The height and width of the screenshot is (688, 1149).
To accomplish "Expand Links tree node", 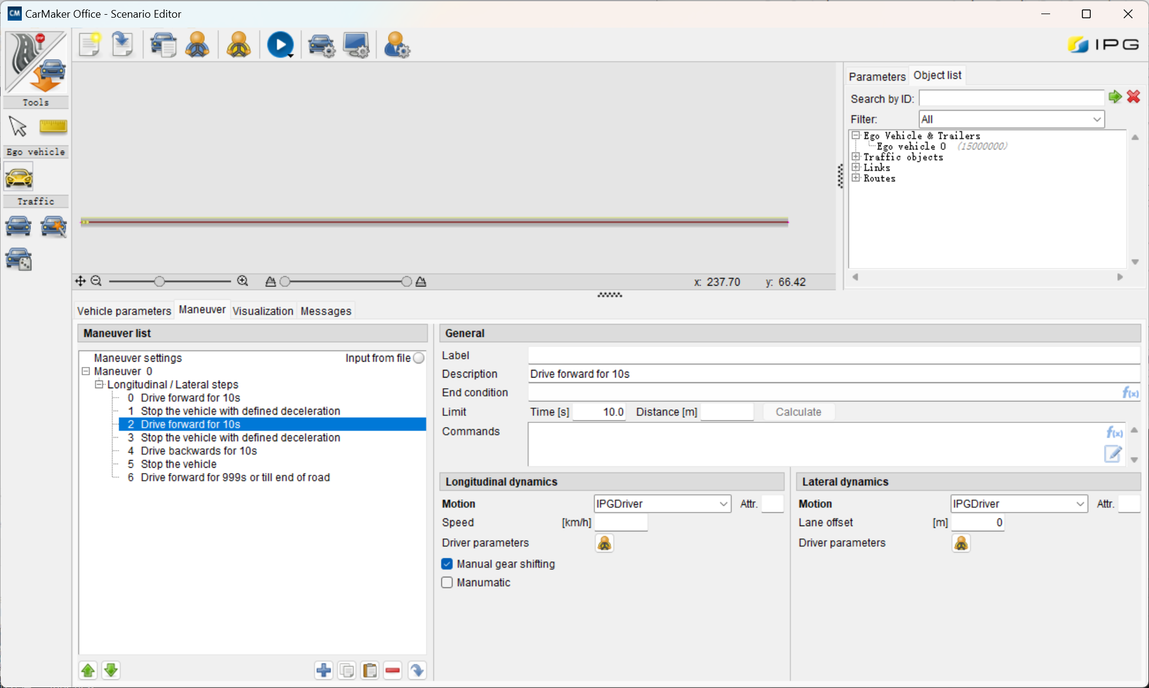I will 856,167.
